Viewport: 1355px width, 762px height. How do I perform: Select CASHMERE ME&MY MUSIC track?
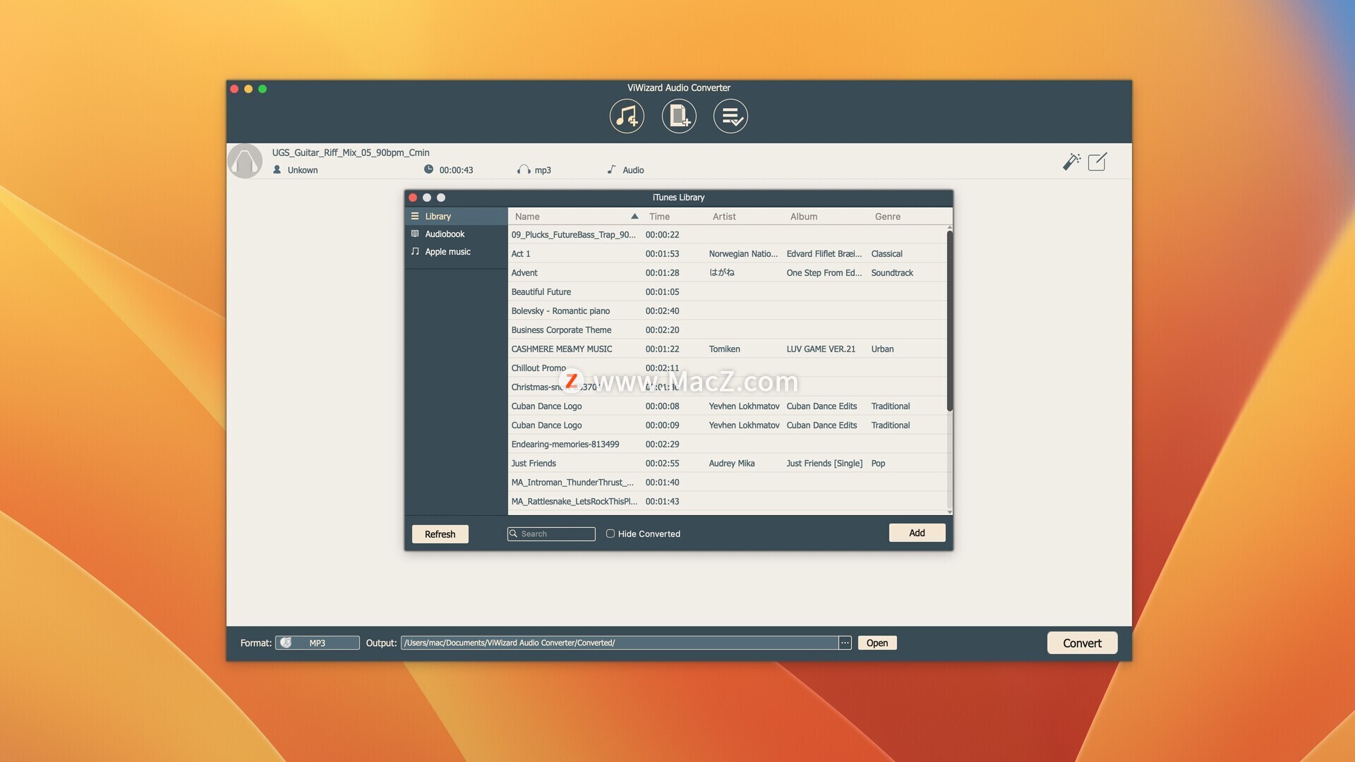[x=727, y=349]
